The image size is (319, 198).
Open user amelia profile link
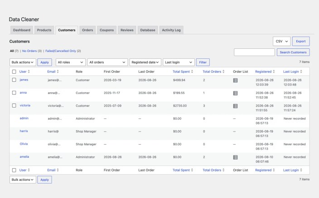(x=24, y=156)
